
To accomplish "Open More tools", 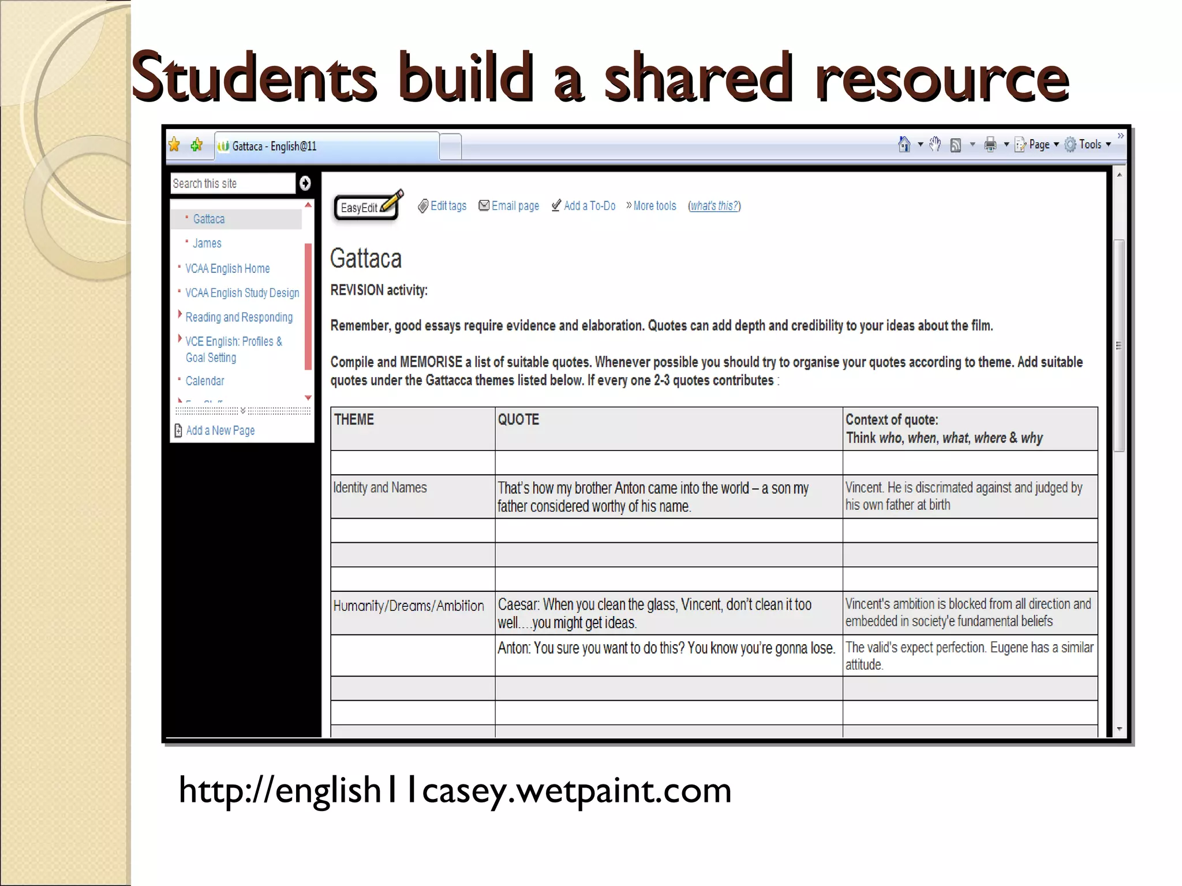I will click(651, 206).
